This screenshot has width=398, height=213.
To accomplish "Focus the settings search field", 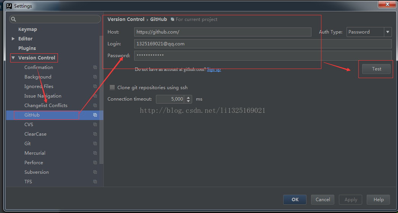I will [x=55, y=19].
